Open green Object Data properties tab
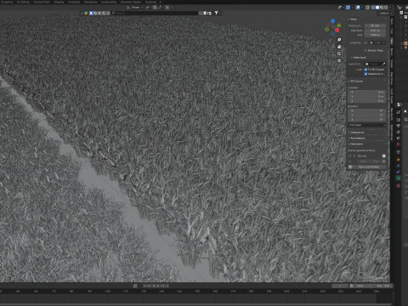Viewport: 408px width, 306px height. click(x=399, y=178)
